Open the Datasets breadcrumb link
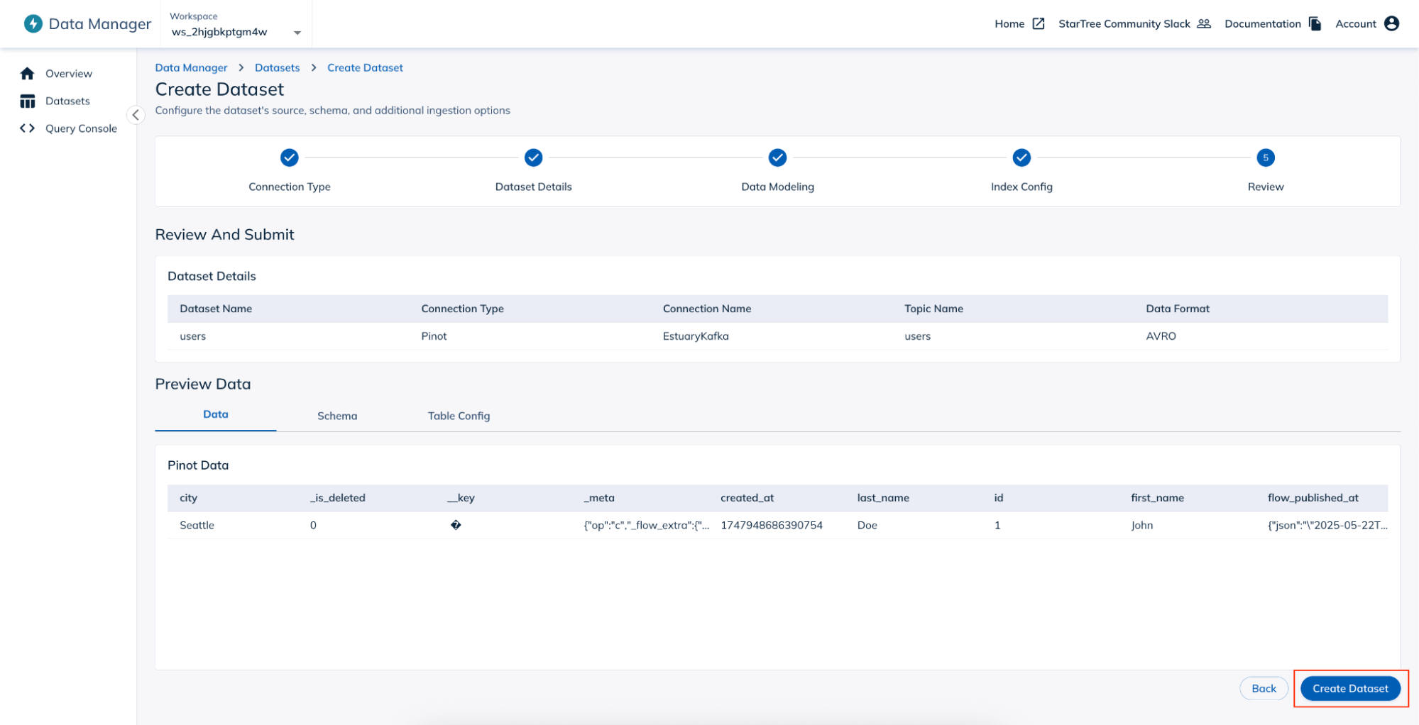1419x725 pixels. 278,67
